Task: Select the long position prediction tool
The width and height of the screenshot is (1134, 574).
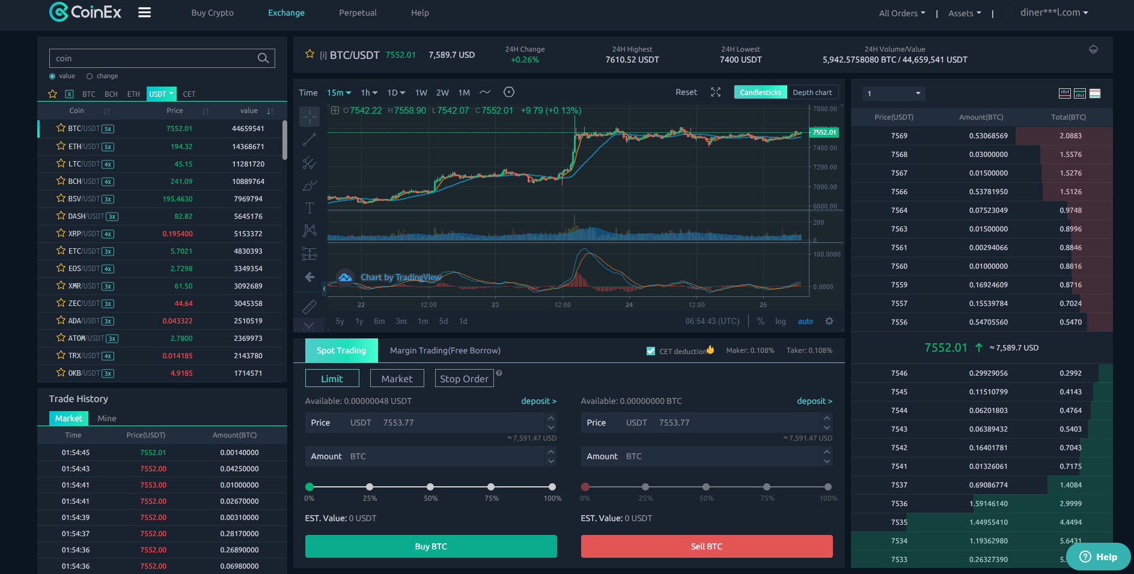Action: point(309,254)
